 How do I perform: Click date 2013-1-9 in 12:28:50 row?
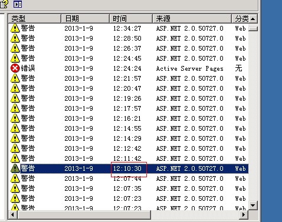[78, 38]
